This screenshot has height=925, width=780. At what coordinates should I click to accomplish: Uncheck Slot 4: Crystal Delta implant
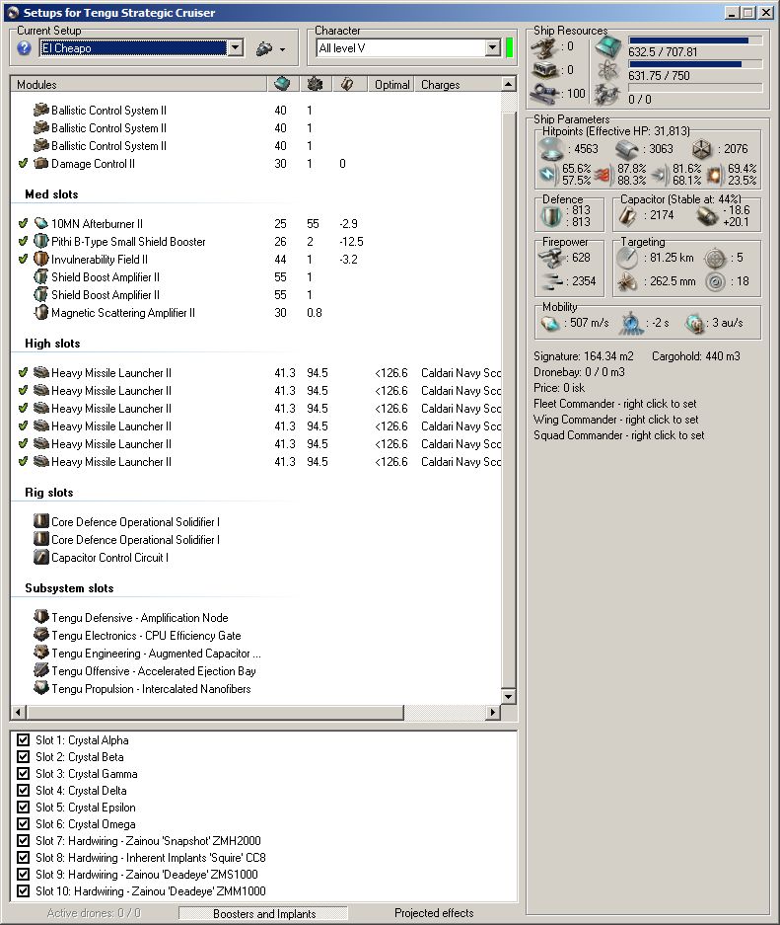23,791
